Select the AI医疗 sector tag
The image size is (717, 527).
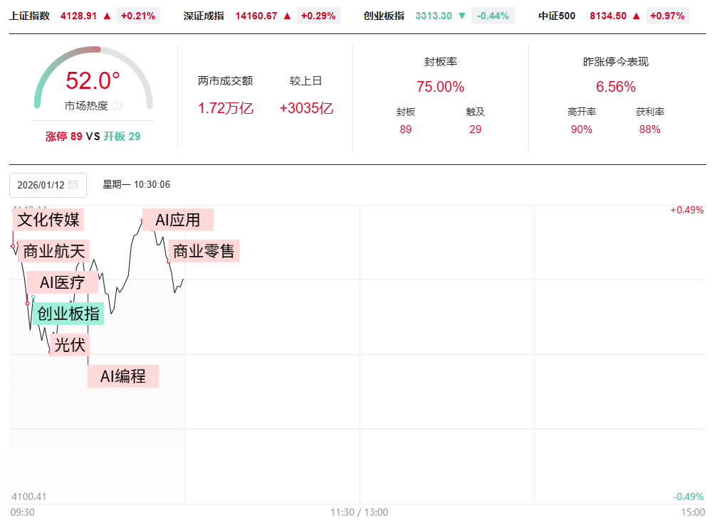63,282
